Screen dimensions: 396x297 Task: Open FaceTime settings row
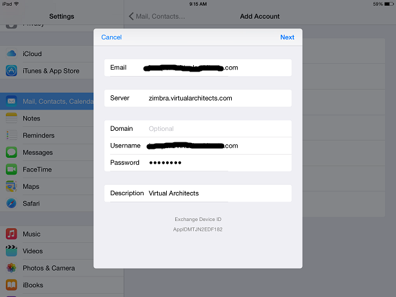pos(47,169)
